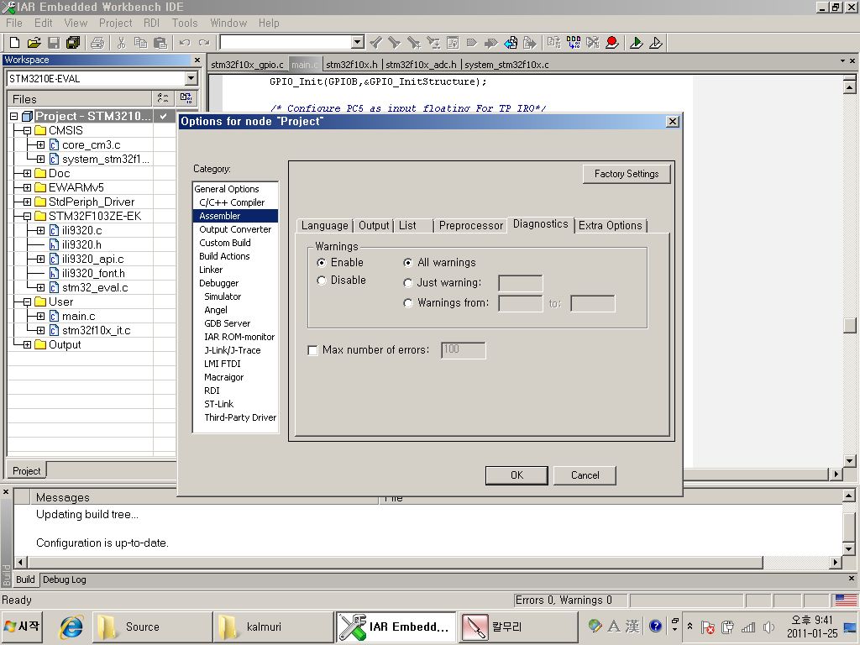Expand the Output folder node
860x645 pixels.
click(27, 344)
